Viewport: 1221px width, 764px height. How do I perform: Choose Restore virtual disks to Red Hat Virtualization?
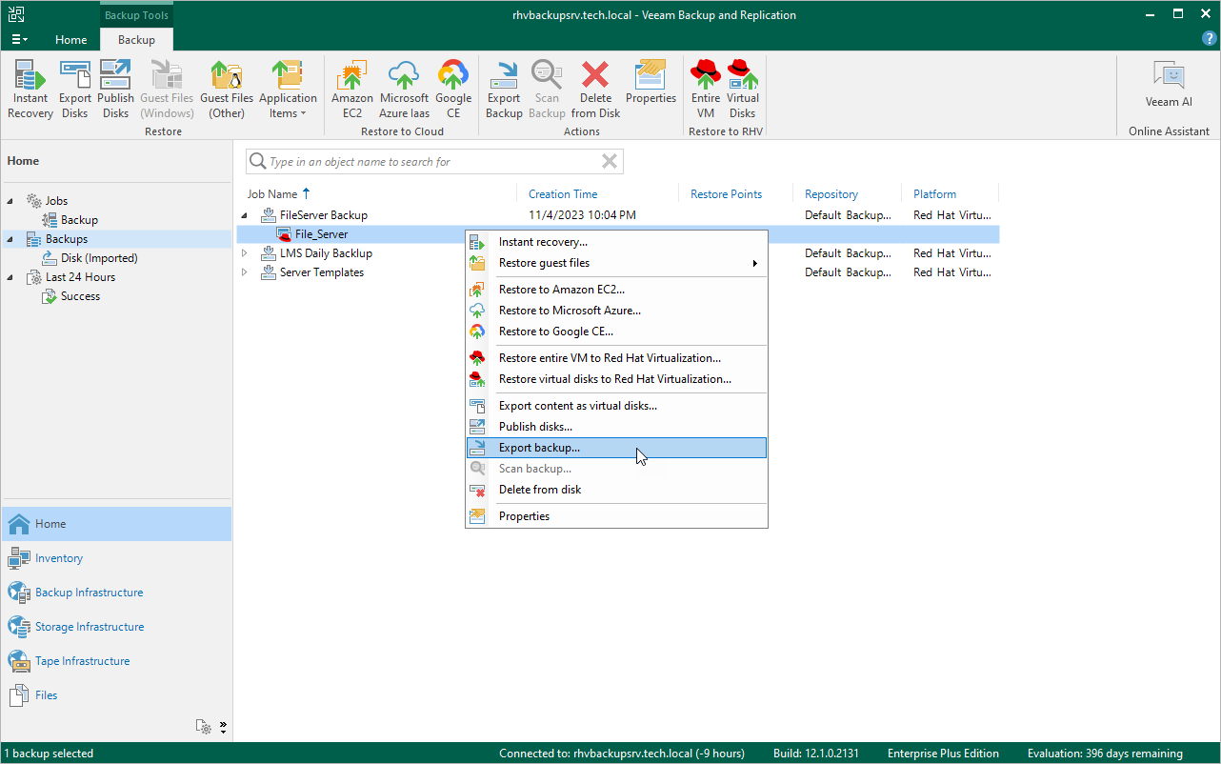click(616, 379)
